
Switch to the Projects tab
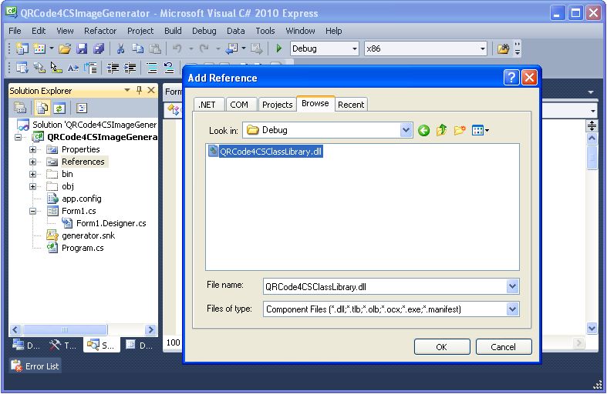(x=277, y=105)
